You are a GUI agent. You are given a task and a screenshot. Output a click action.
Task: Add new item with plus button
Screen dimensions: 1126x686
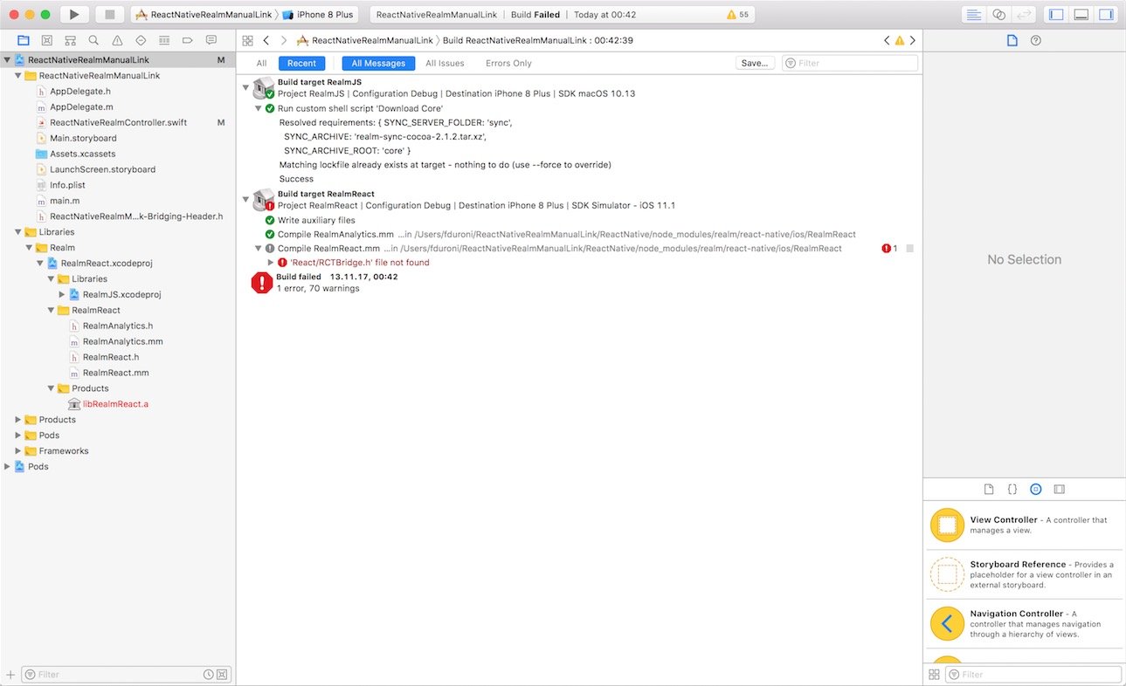click(10, 675)
